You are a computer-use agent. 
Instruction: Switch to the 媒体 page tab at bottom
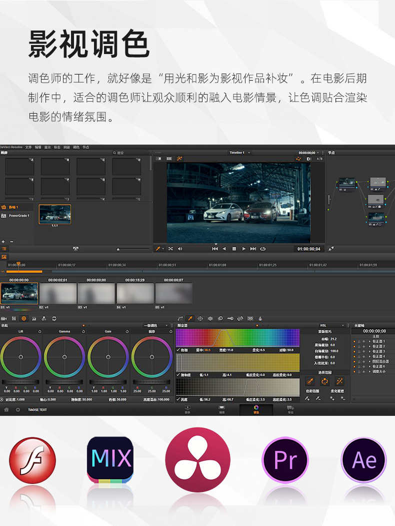[187, 409]
